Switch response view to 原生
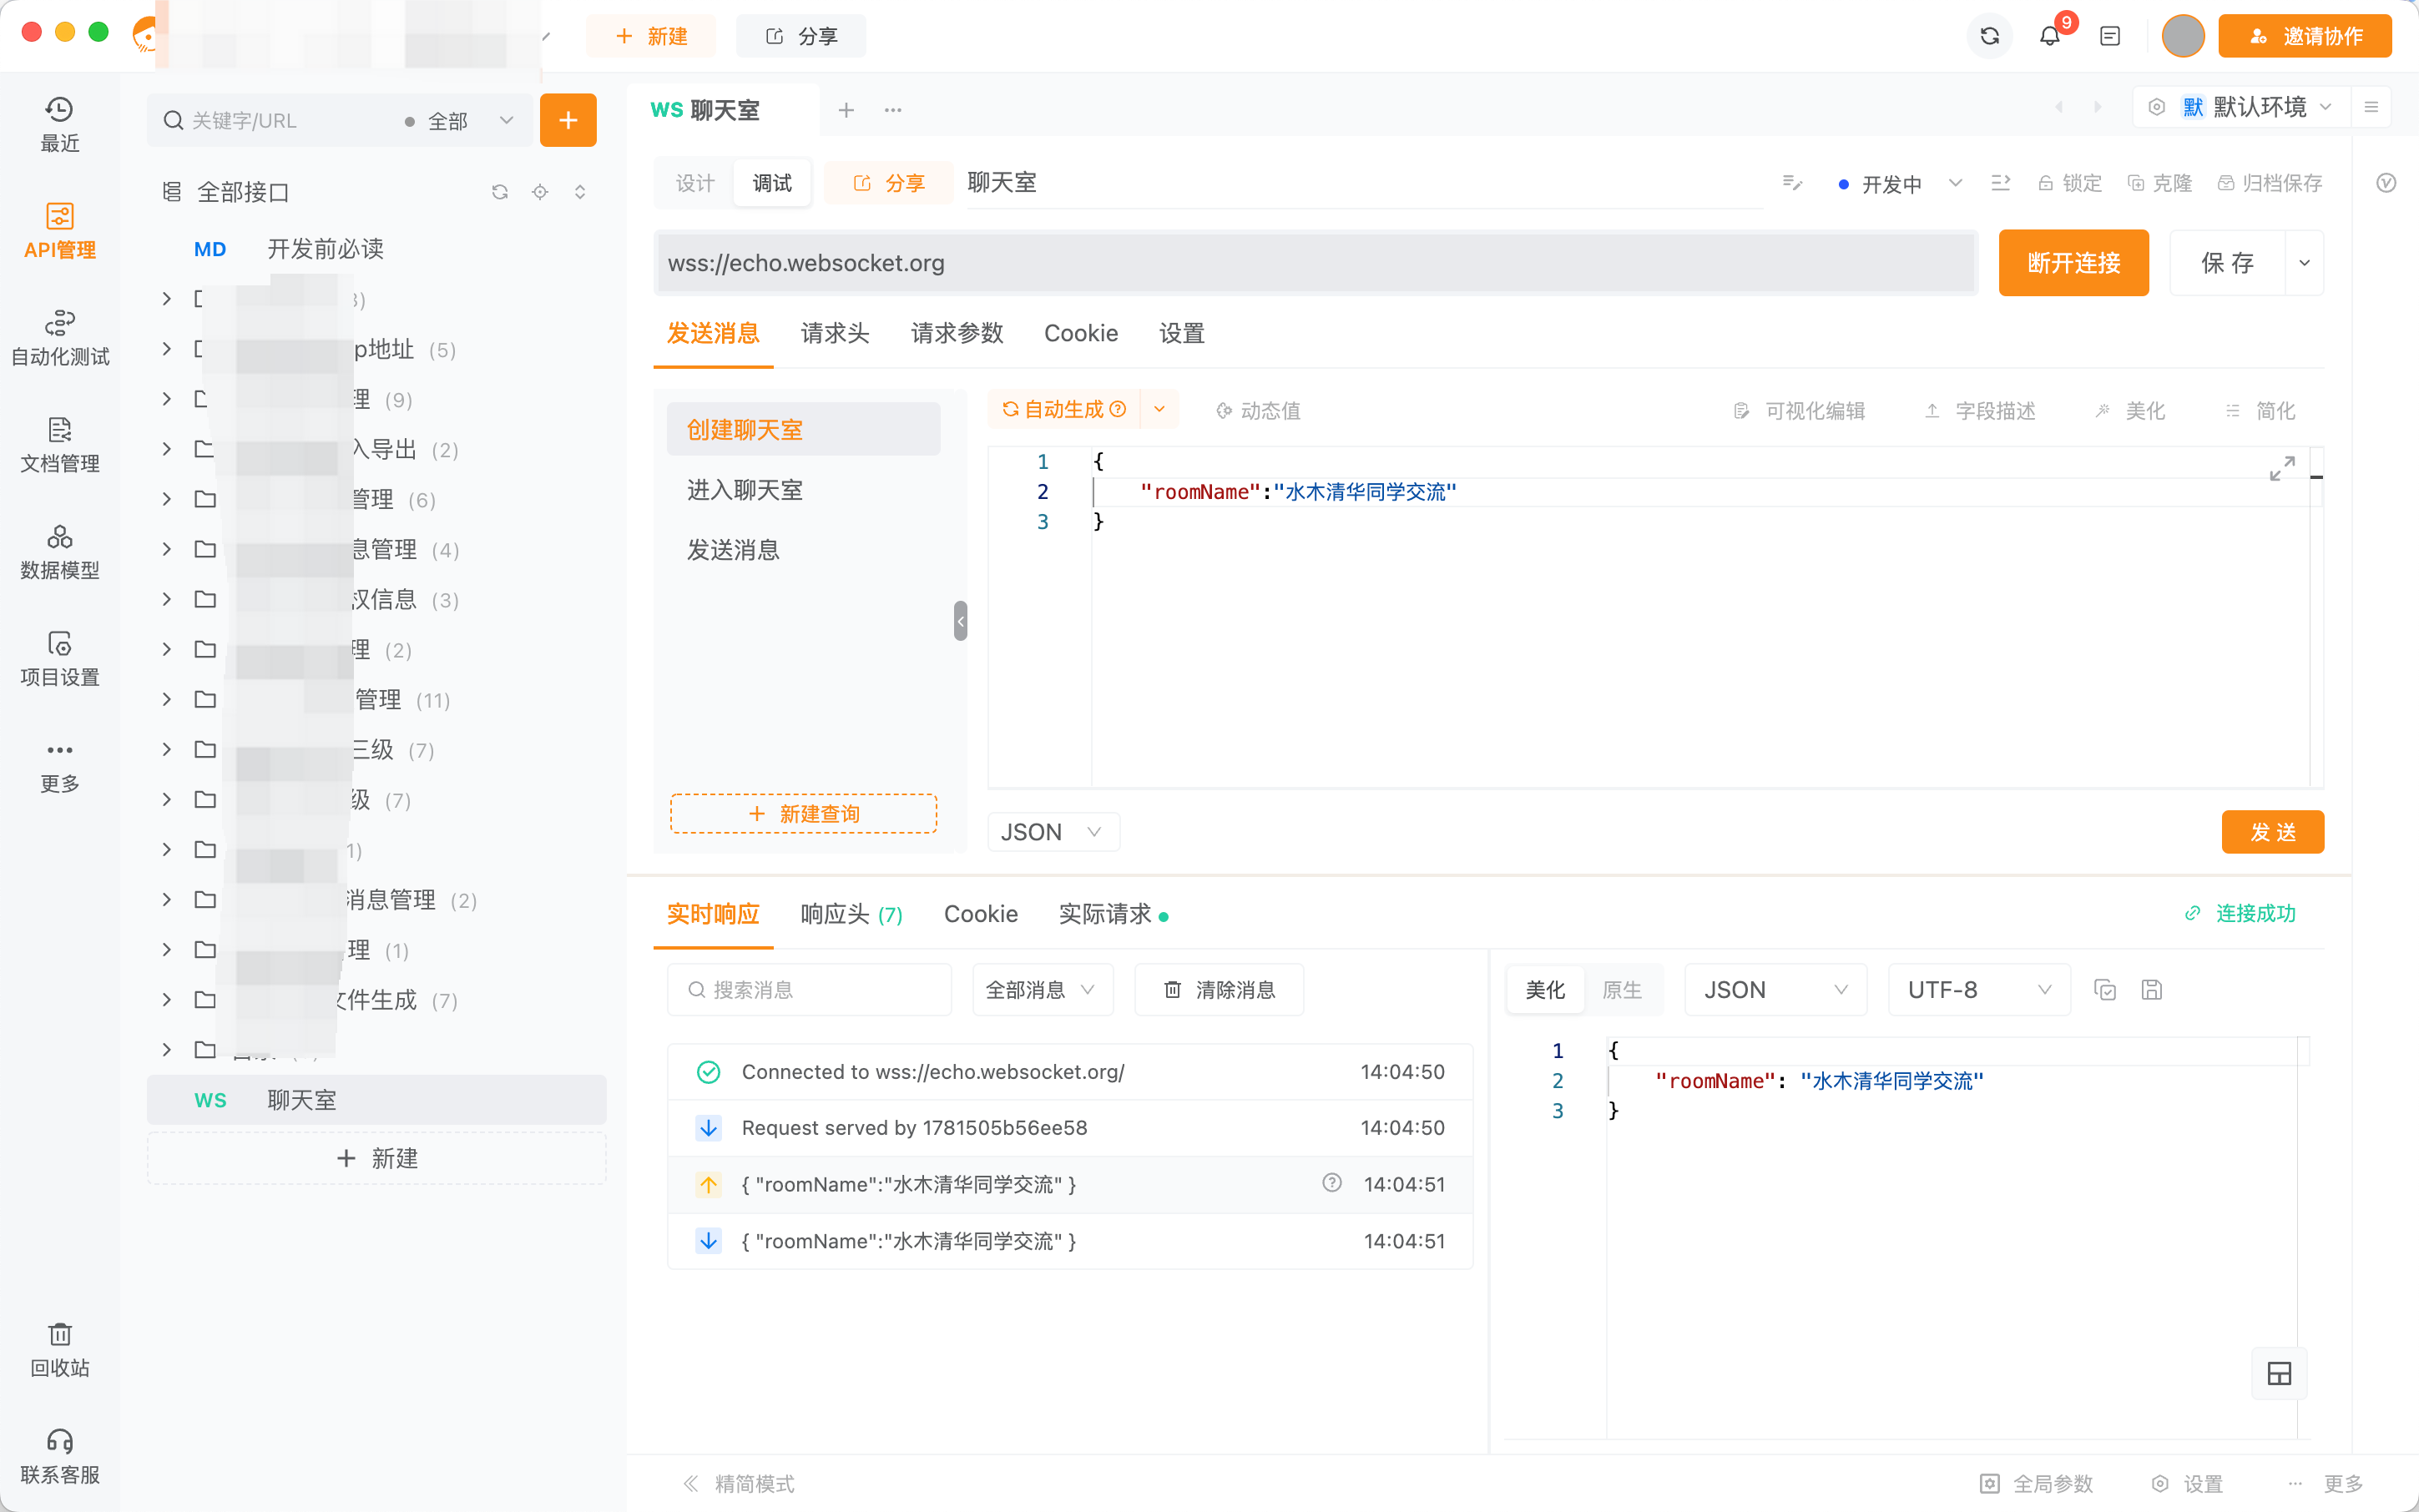Viewport: 2419px width, 1512px height. coord(1623,989)
